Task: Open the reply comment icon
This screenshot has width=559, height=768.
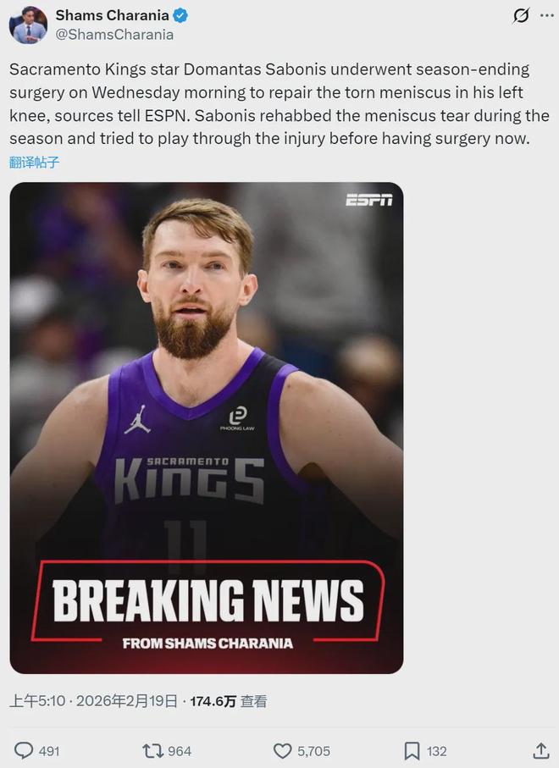Action: point(24,750)
